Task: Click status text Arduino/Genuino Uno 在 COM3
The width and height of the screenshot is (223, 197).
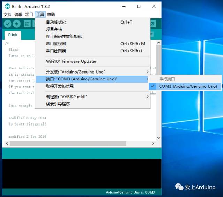Action: point(130,192)
